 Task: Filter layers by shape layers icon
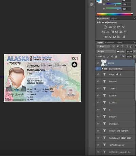pos(127,46)
